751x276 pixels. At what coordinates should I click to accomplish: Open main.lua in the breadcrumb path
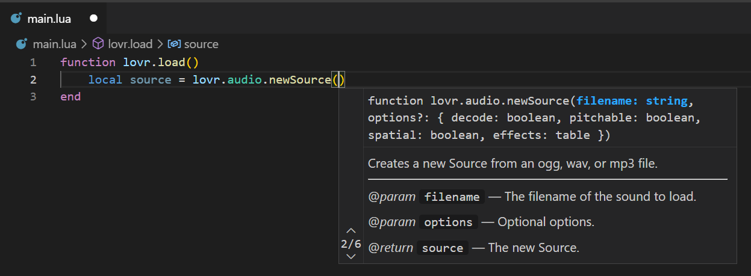coord(54,44)
